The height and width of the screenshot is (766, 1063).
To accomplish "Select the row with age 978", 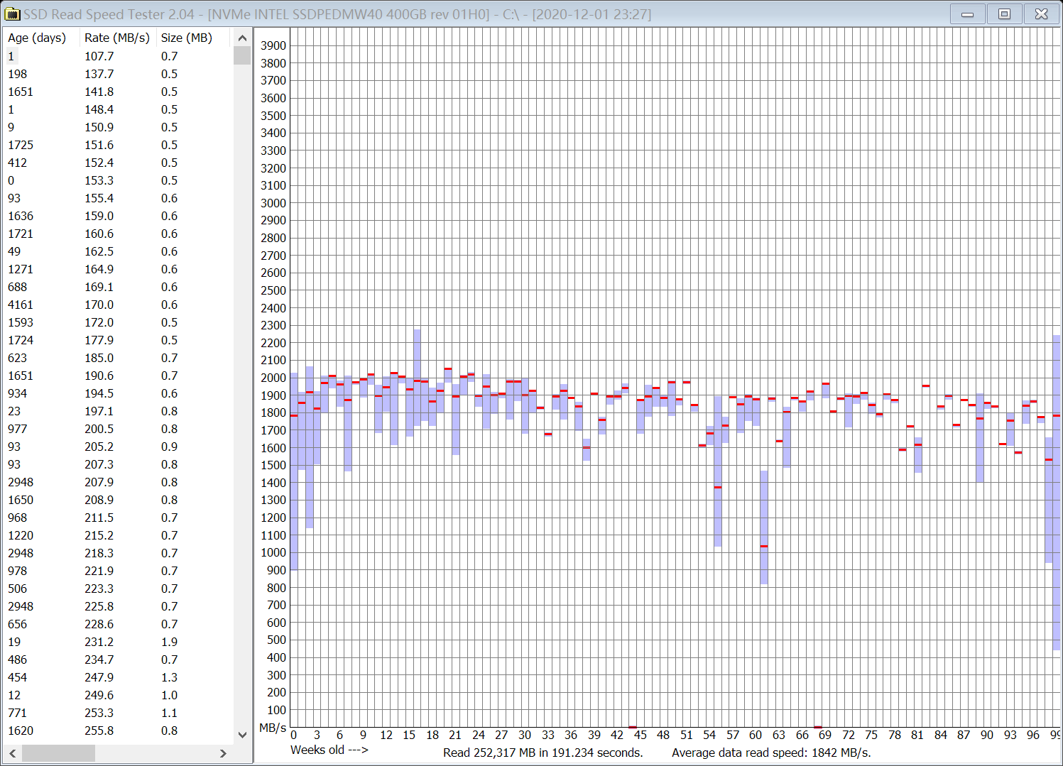I will (x=119, y=571).
